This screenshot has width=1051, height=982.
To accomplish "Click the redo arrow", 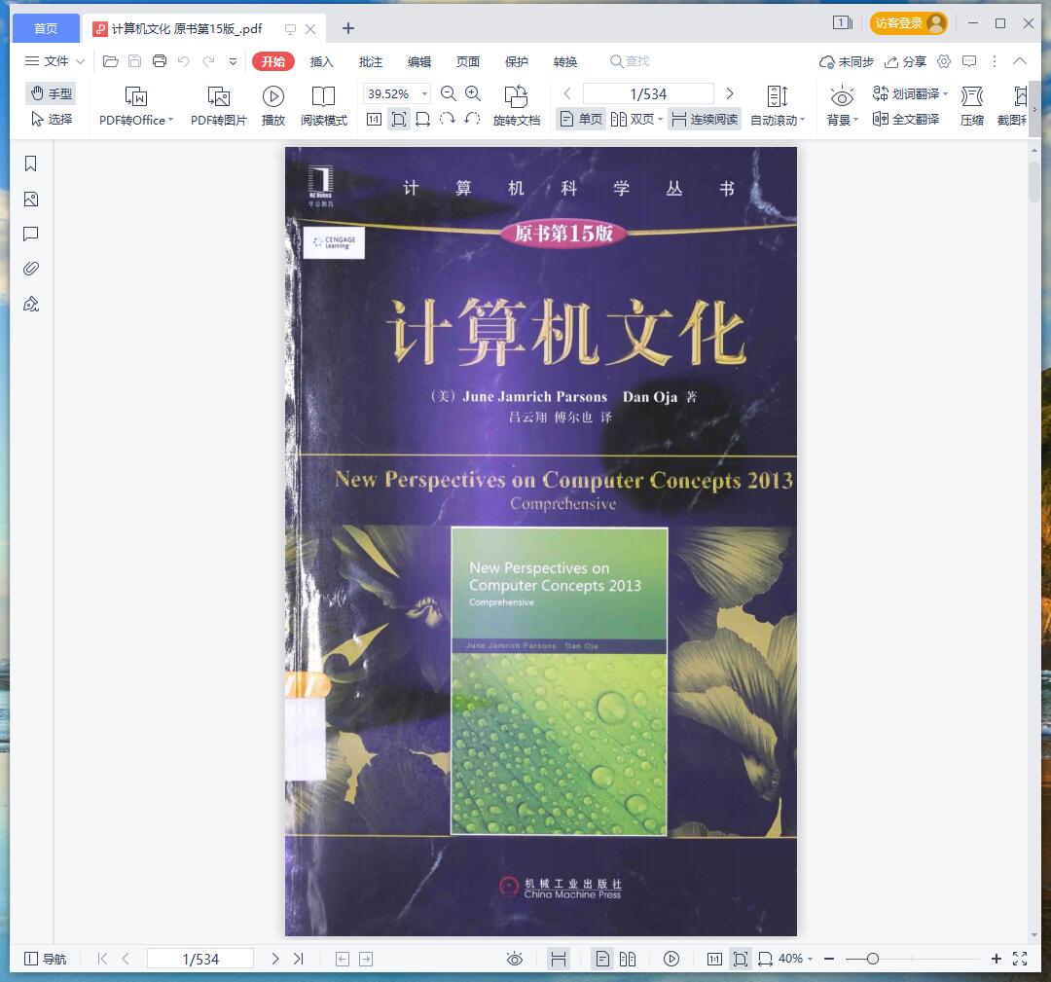I will click(x=208, y=61).
